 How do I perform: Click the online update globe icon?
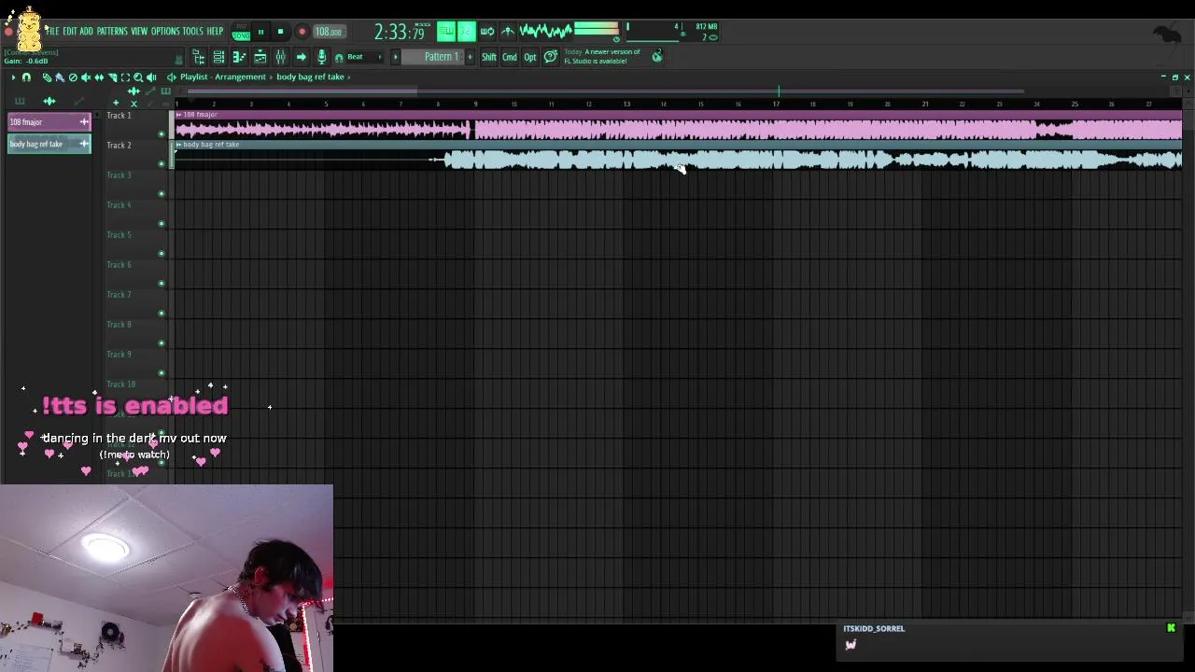click(657, 57)
